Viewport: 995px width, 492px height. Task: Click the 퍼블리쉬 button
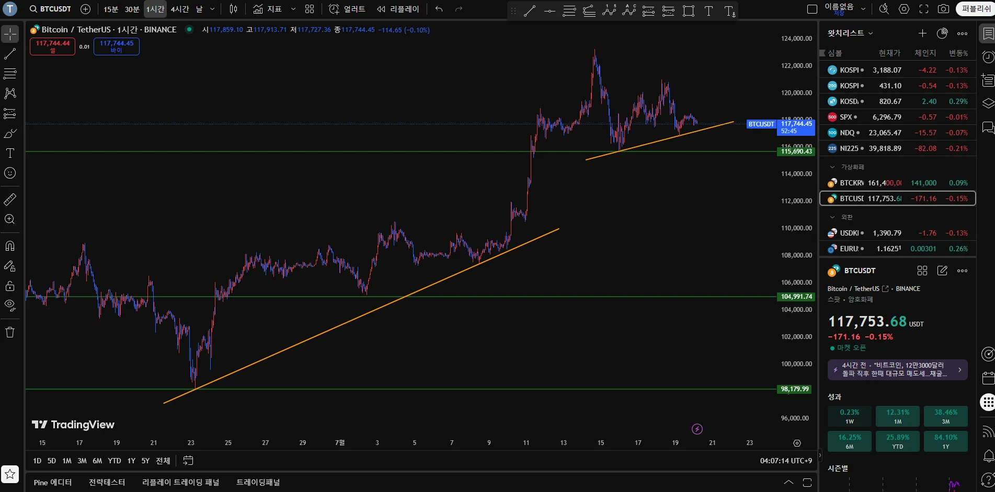coord(976,9)
